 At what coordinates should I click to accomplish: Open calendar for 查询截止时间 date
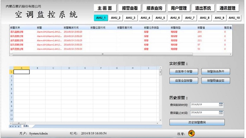pyautogui.click(x=221, y=113)
